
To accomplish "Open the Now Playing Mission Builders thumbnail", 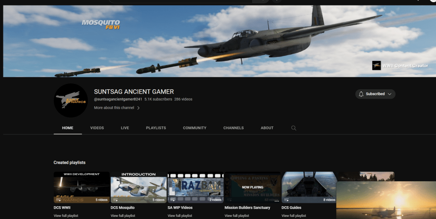I will (252, 187).
